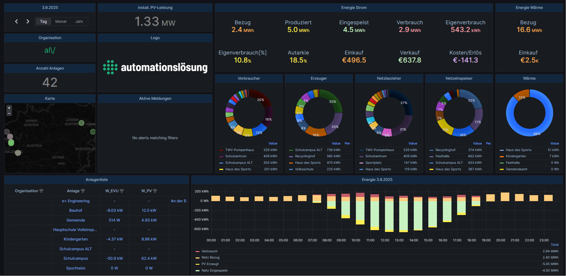Open the Erzeuger panel title menu
The height and width of the screenshot is (276, 566).
tap(319, 78)
